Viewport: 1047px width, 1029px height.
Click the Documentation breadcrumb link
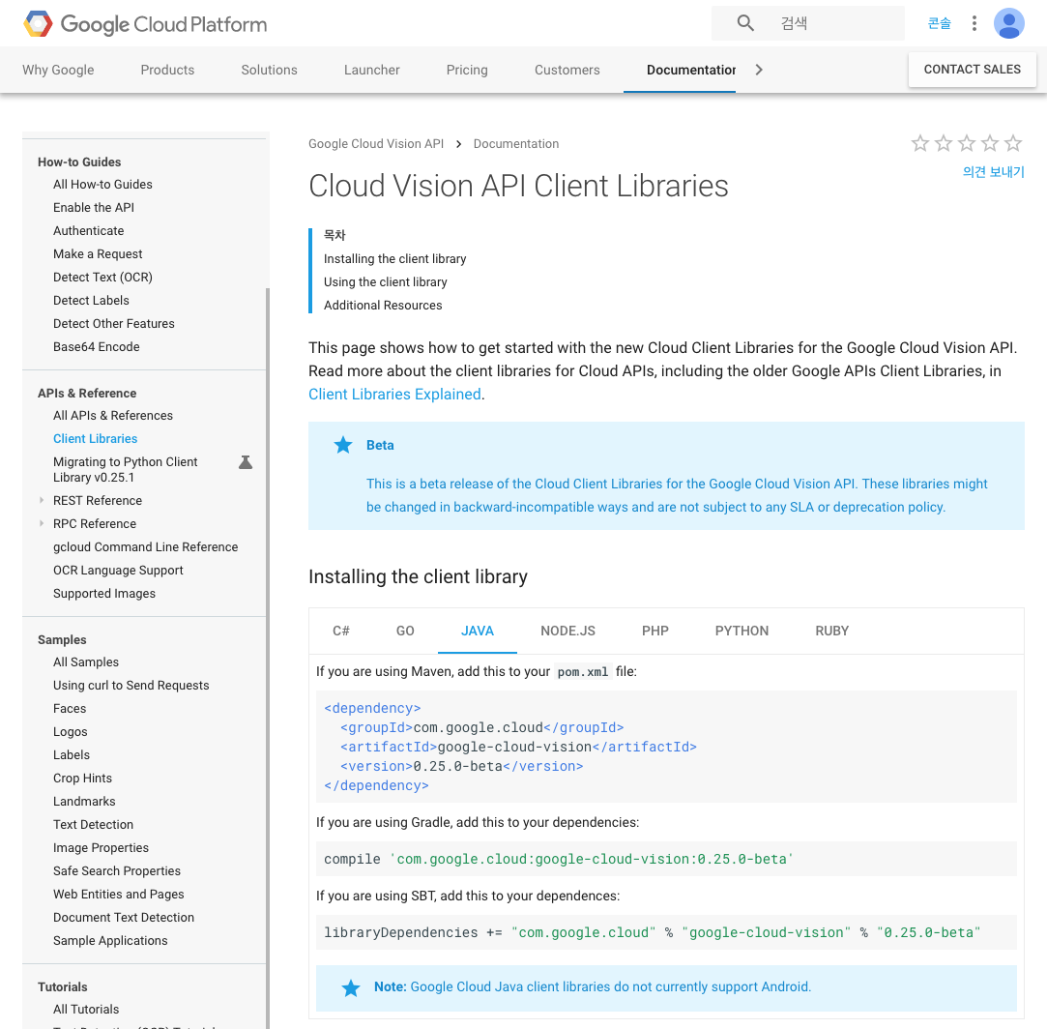point(516,144)
